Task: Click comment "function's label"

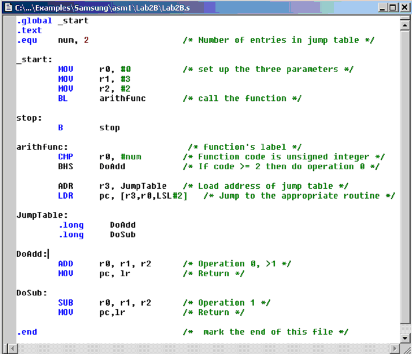Action: pos(245,147)
